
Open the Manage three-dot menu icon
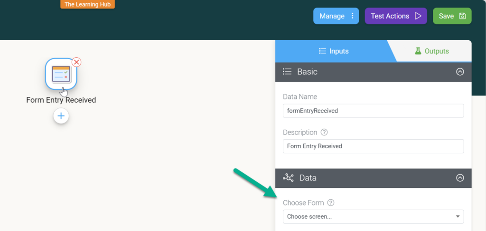(x=353, y=16)
